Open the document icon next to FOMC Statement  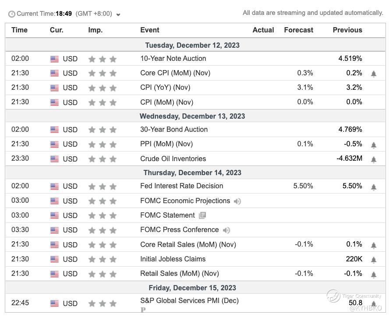[x=202, y=215]
